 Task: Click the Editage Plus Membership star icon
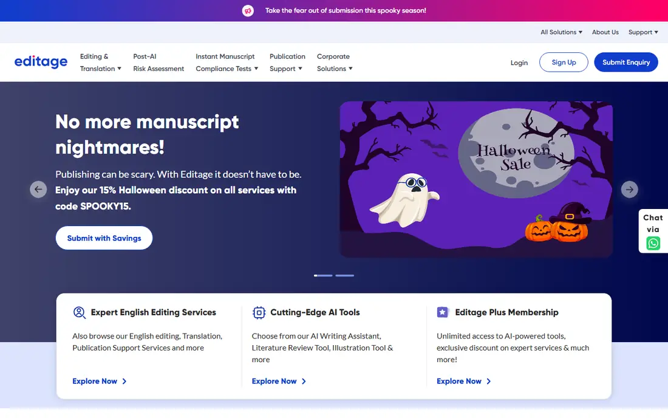443,312
